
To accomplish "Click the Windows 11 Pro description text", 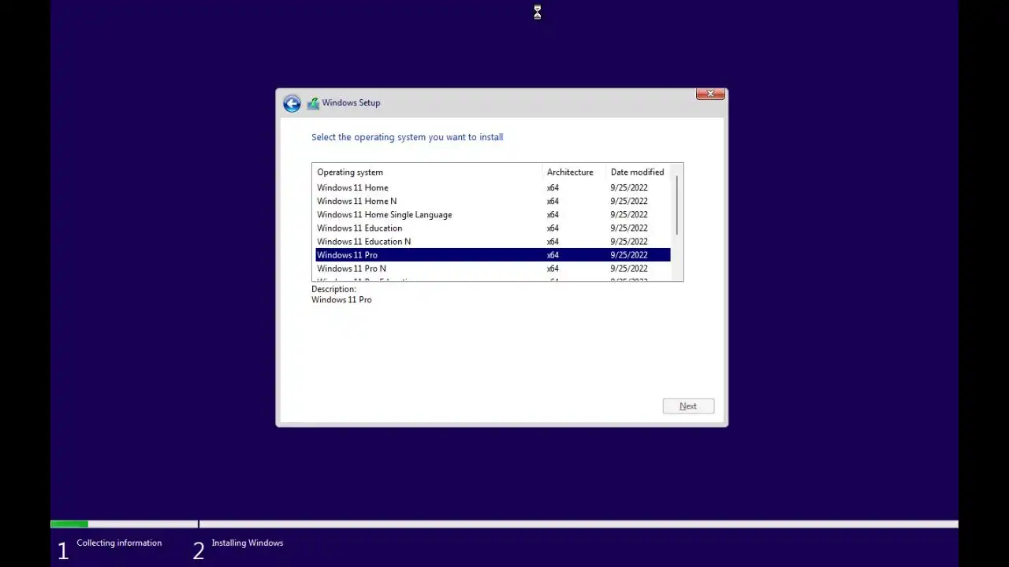I will 341,299.
